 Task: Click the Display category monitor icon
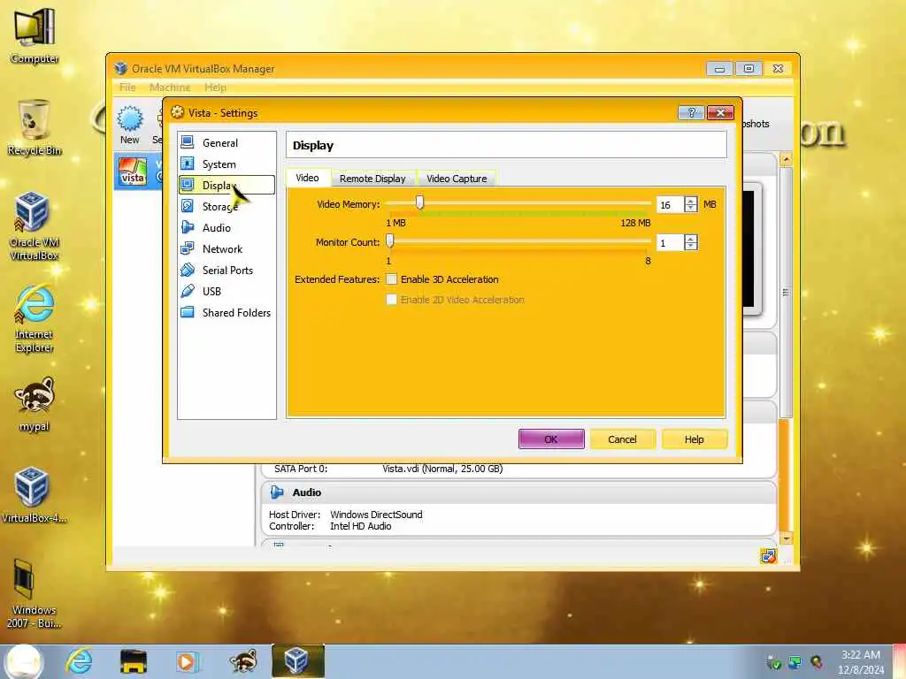coord(188,185)
